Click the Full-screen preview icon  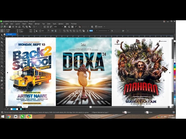click(65, 27)
